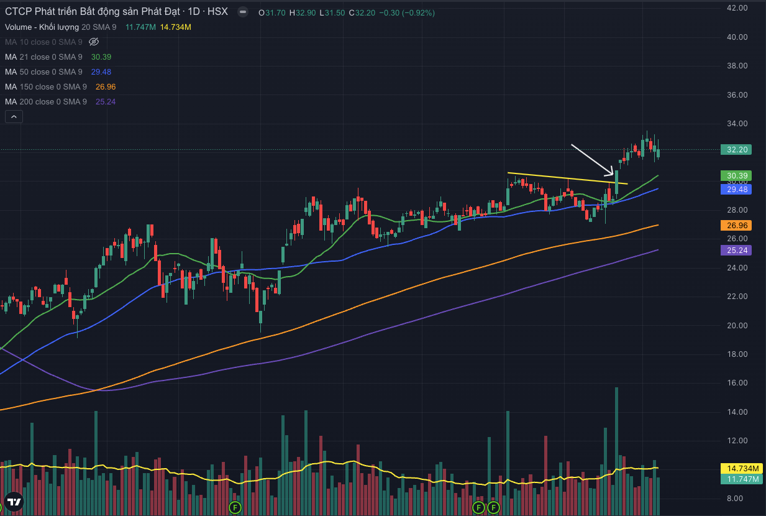
Task: Click the orange 26.96 value in MA 150 legend
Action: 106,86
